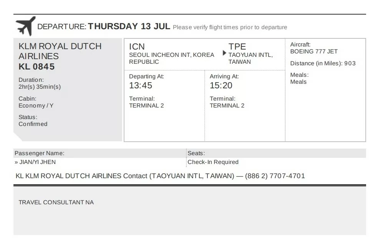Click the KLM ROYAL DUTCH AIRLINES heading
Image resolution: width=378 pixels, height=245 pixels.
pos(60,51)
